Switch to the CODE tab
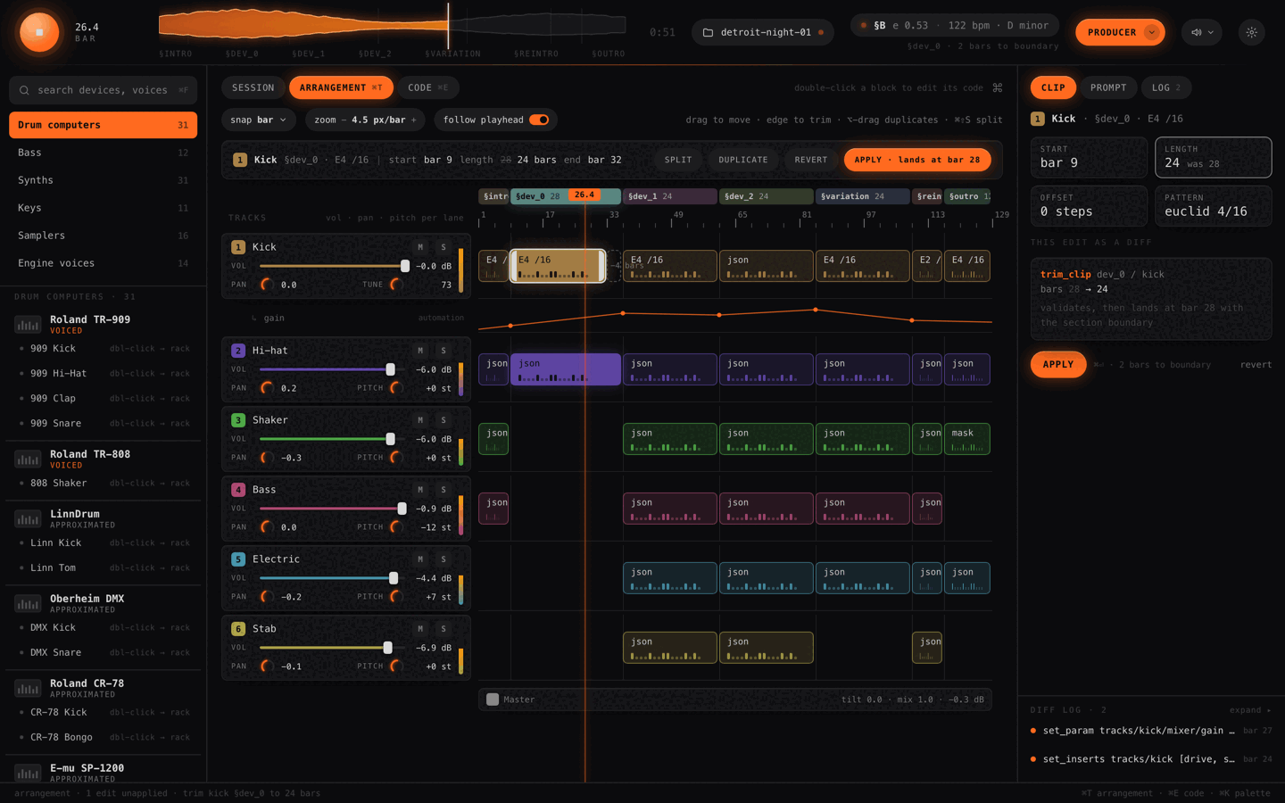Screen dimensions: 1285x803 click(427, 87)
